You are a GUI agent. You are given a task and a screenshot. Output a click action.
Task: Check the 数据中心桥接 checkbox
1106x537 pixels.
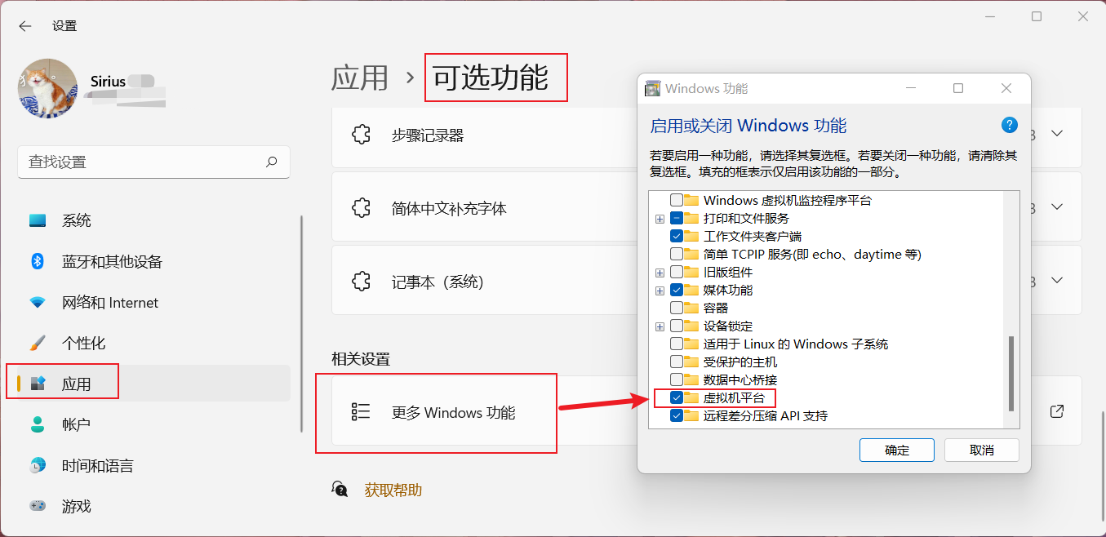coord(677,379)
